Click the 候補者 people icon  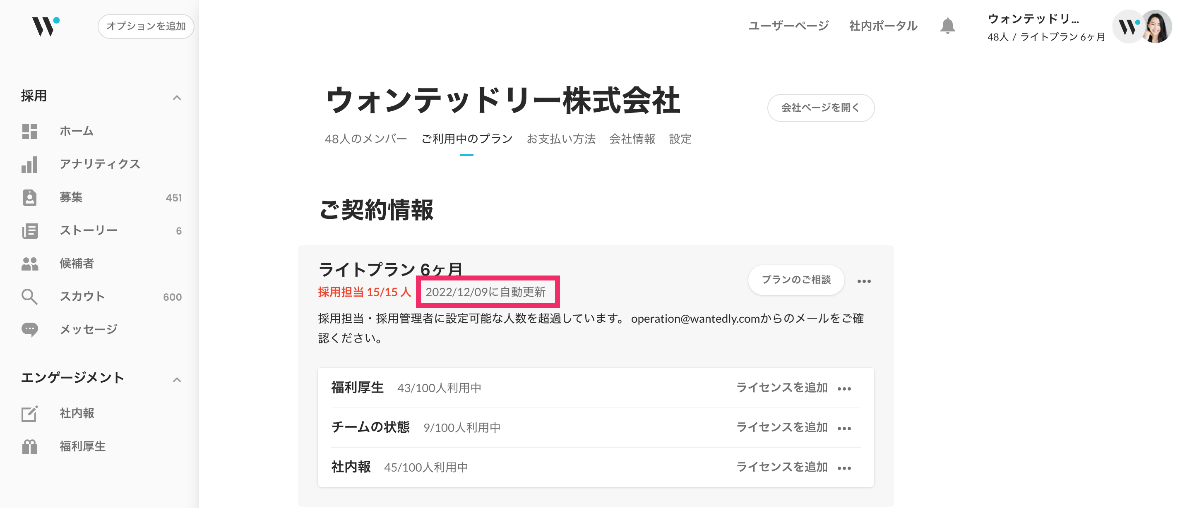click(30, 264)
